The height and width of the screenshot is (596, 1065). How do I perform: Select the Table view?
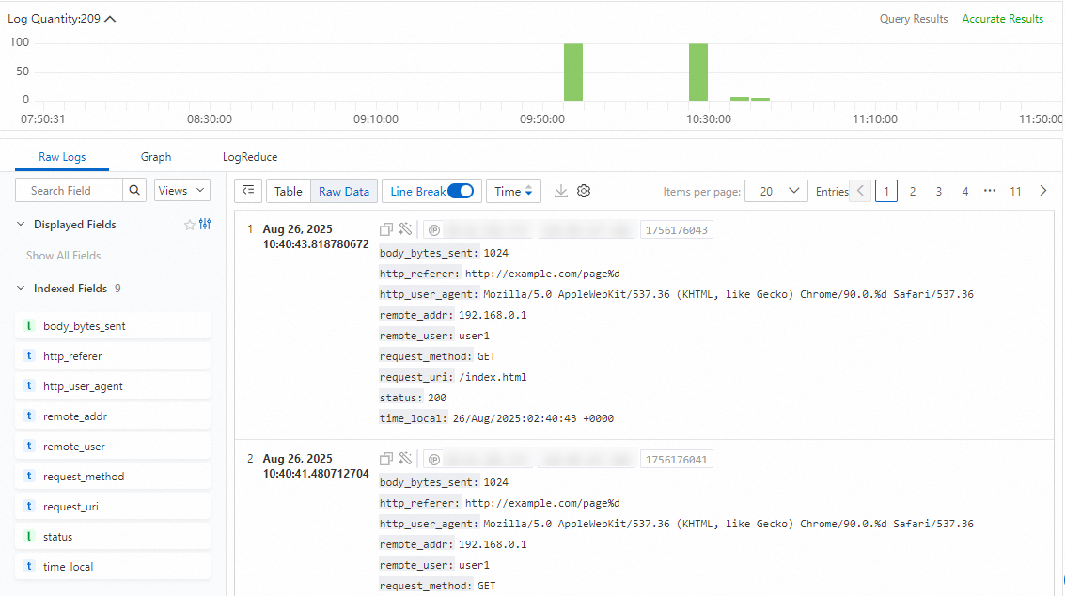pyautogui.click(x=288, y=191)
